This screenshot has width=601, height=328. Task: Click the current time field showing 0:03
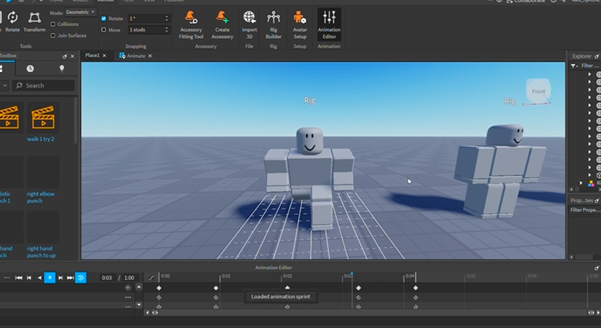(107, 278)
